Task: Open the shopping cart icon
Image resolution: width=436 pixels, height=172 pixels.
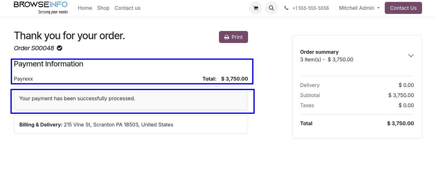Action: pyautogui.click(x=256, y=8)
